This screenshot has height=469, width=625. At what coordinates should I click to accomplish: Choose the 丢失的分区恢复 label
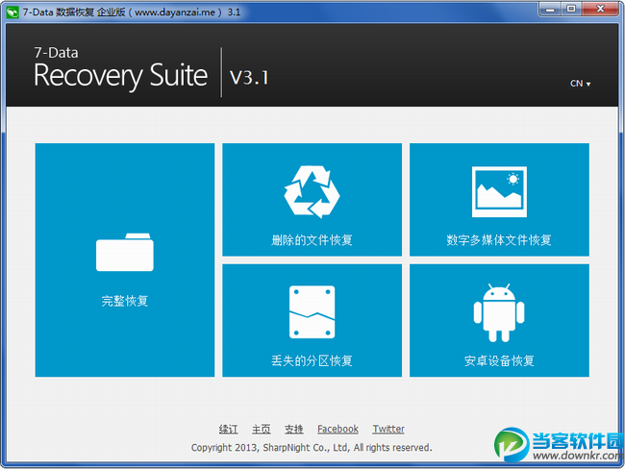(312, 360)
